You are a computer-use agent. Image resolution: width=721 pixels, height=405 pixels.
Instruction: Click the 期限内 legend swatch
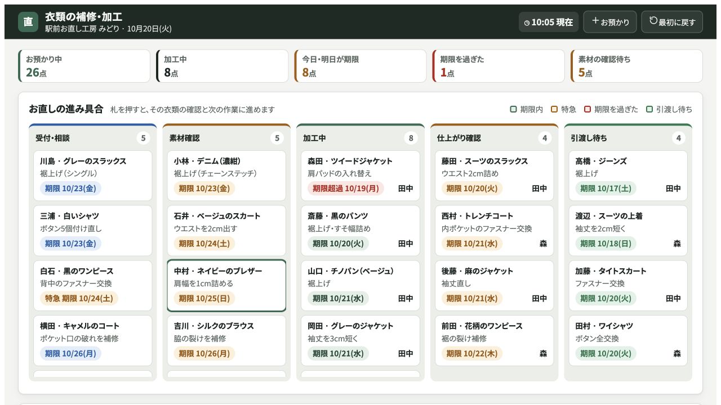[x=513, y=109]
